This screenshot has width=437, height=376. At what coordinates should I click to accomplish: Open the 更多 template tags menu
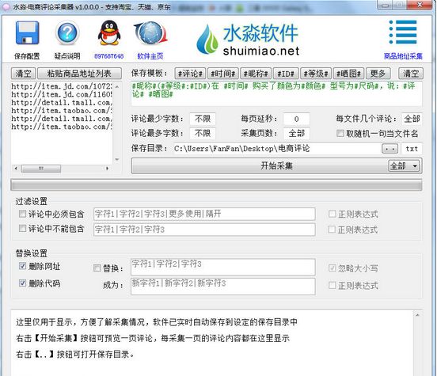coord(378,74)
